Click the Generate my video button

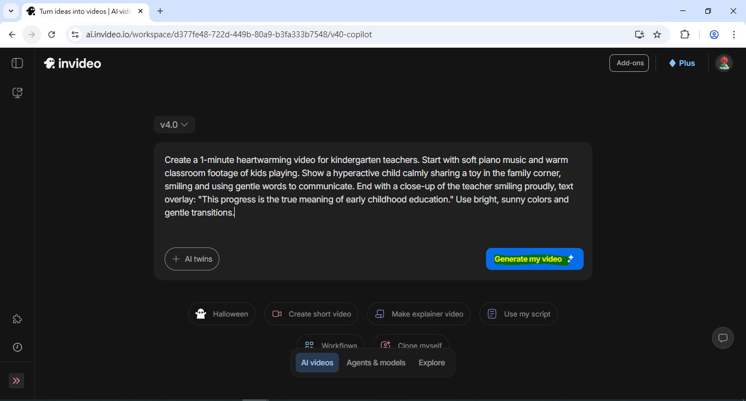click(534, 259)
